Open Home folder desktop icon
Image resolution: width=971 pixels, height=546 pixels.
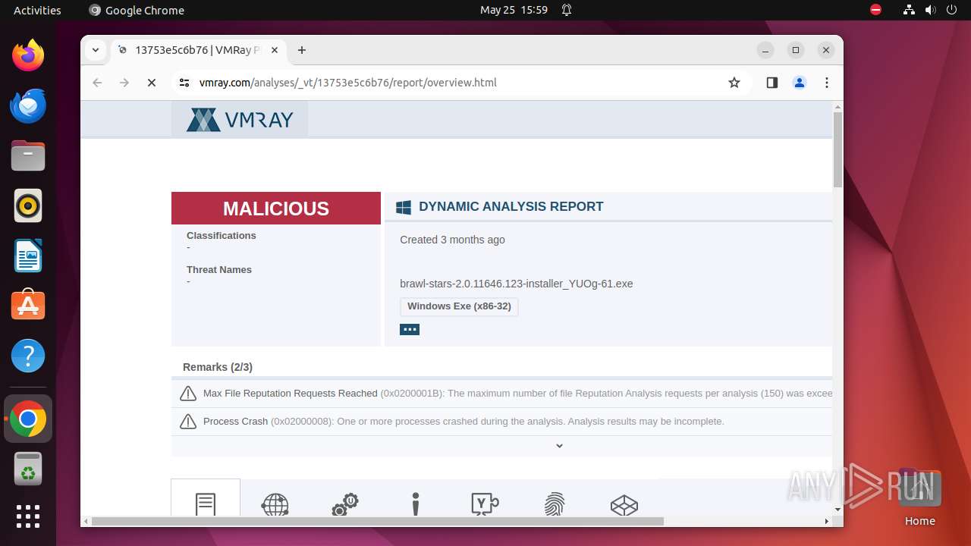pos(919,497)
